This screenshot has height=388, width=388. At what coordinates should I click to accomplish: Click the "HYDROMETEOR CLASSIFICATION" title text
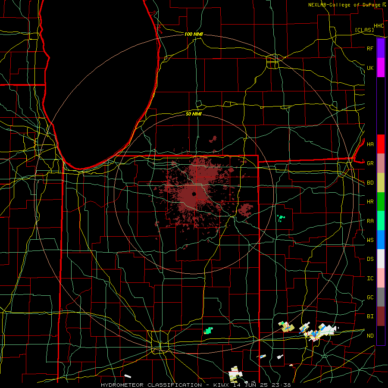151,385
